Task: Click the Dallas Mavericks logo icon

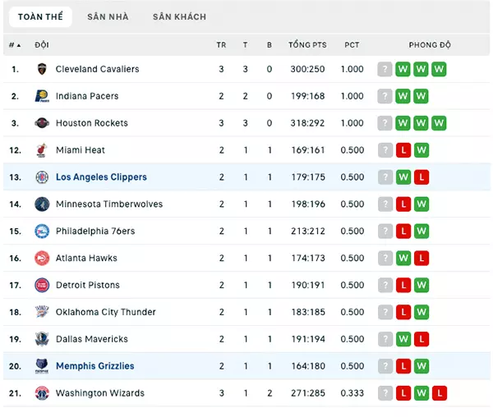Action: pos(42,339)
